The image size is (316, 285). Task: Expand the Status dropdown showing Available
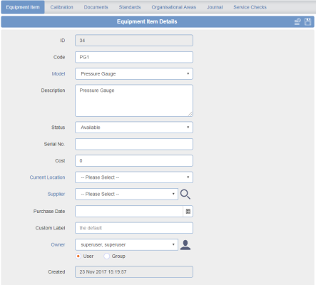(134, 128)
